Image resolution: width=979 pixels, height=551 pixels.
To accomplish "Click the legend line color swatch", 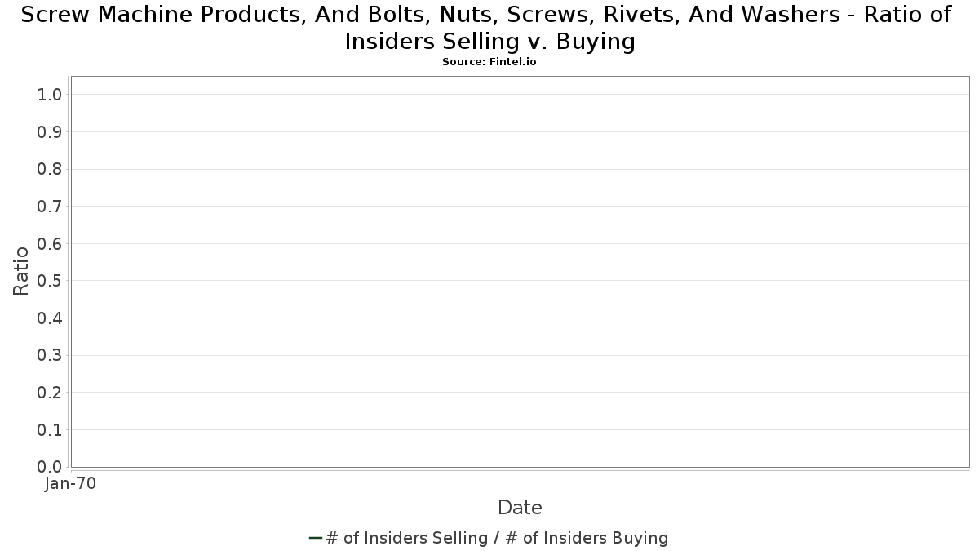I will tap(316, 538).
